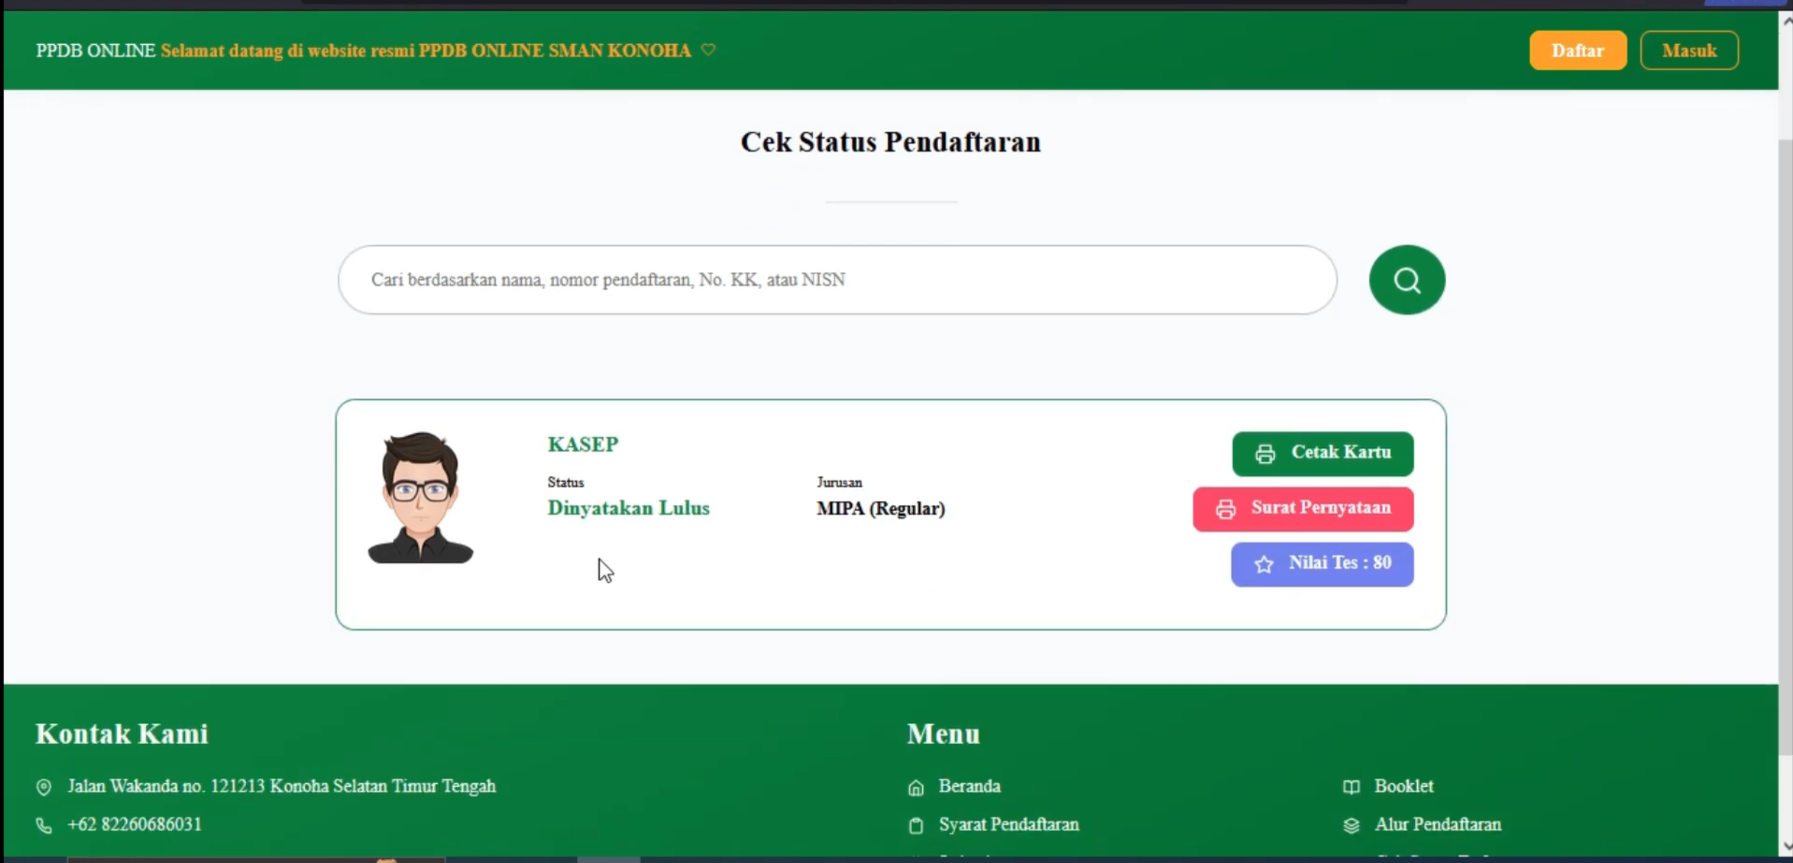View the Nilai Tes : 80 badge
This screenshot has width=1793, height=863.
tap(1322, 564)
